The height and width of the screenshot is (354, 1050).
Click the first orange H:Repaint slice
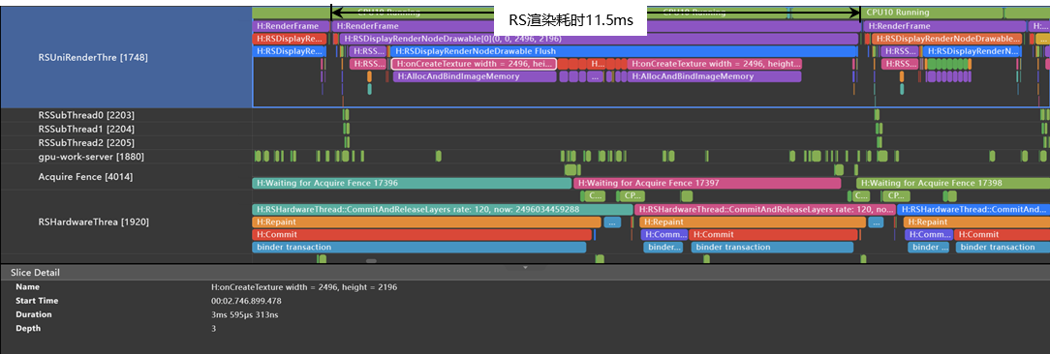click(x=426, y=222)
